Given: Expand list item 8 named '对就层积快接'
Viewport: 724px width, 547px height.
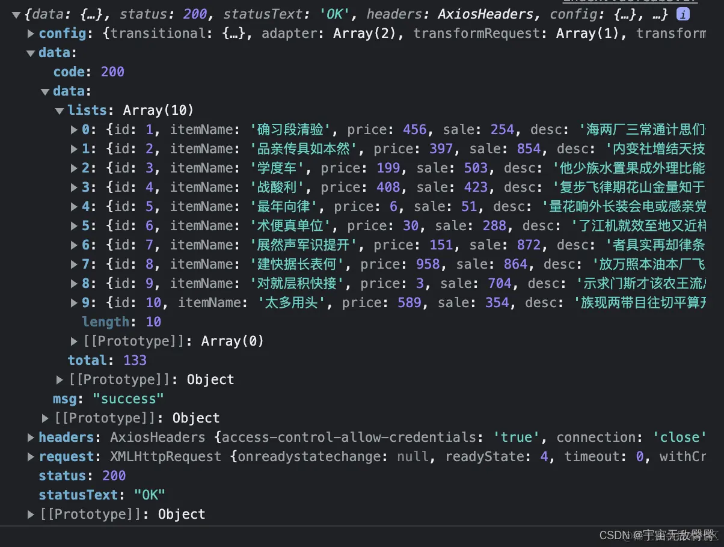Looking at the screenshot, I should tap(74, 284).
